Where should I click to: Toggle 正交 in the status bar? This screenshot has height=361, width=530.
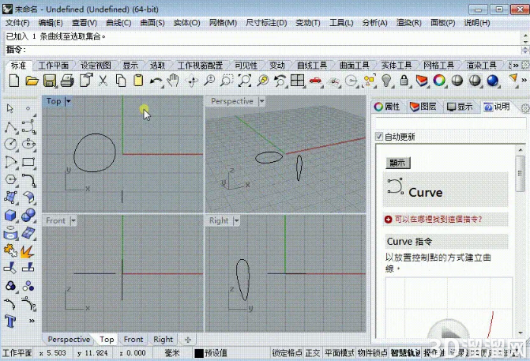pos(313,353)
